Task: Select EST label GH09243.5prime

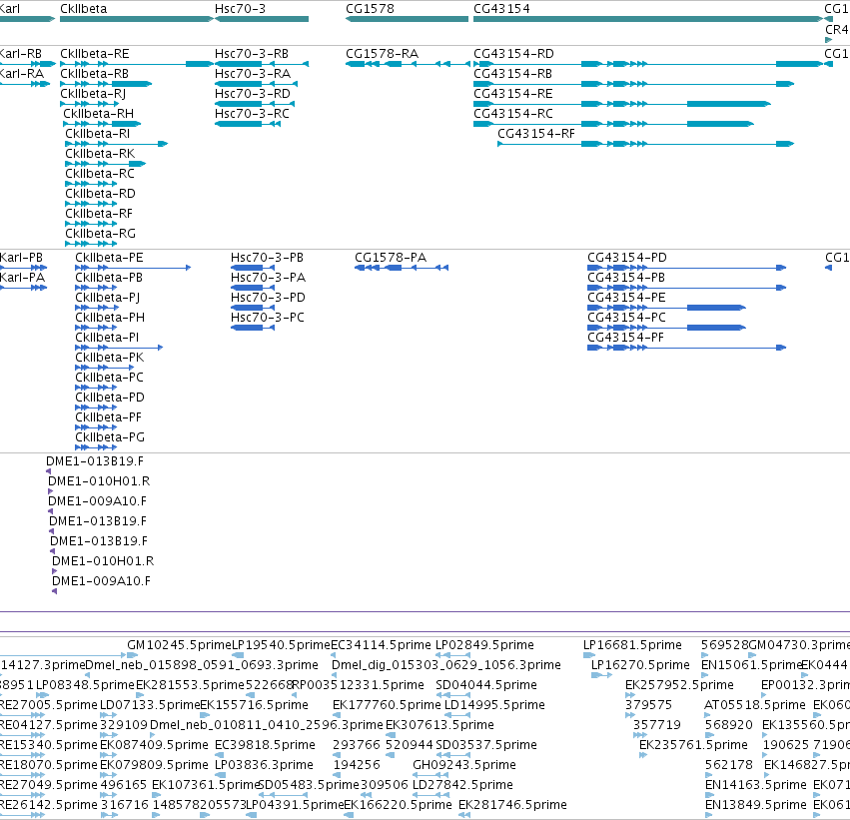Action: 464,765
